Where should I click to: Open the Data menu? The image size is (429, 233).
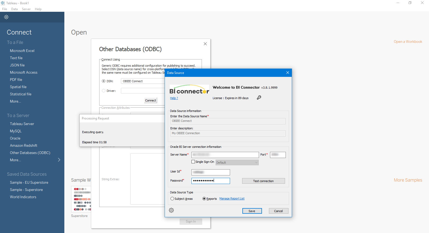[14, 9]
